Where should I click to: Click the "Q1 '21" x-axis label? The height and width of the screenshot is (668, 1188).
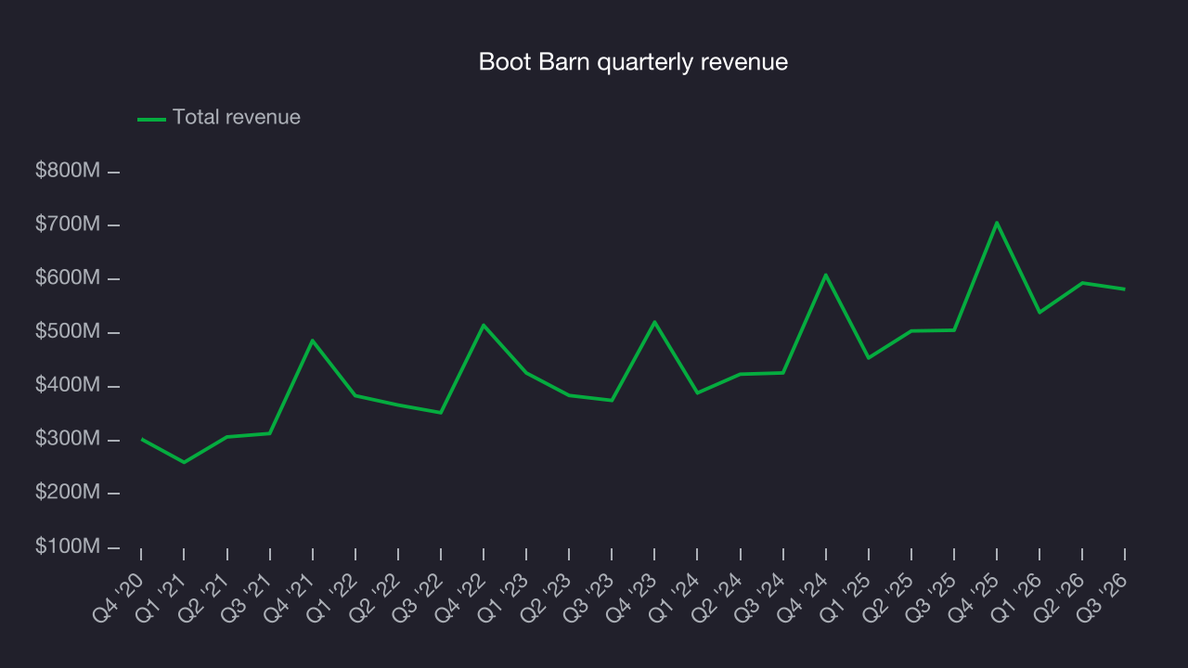coord(161,597)
